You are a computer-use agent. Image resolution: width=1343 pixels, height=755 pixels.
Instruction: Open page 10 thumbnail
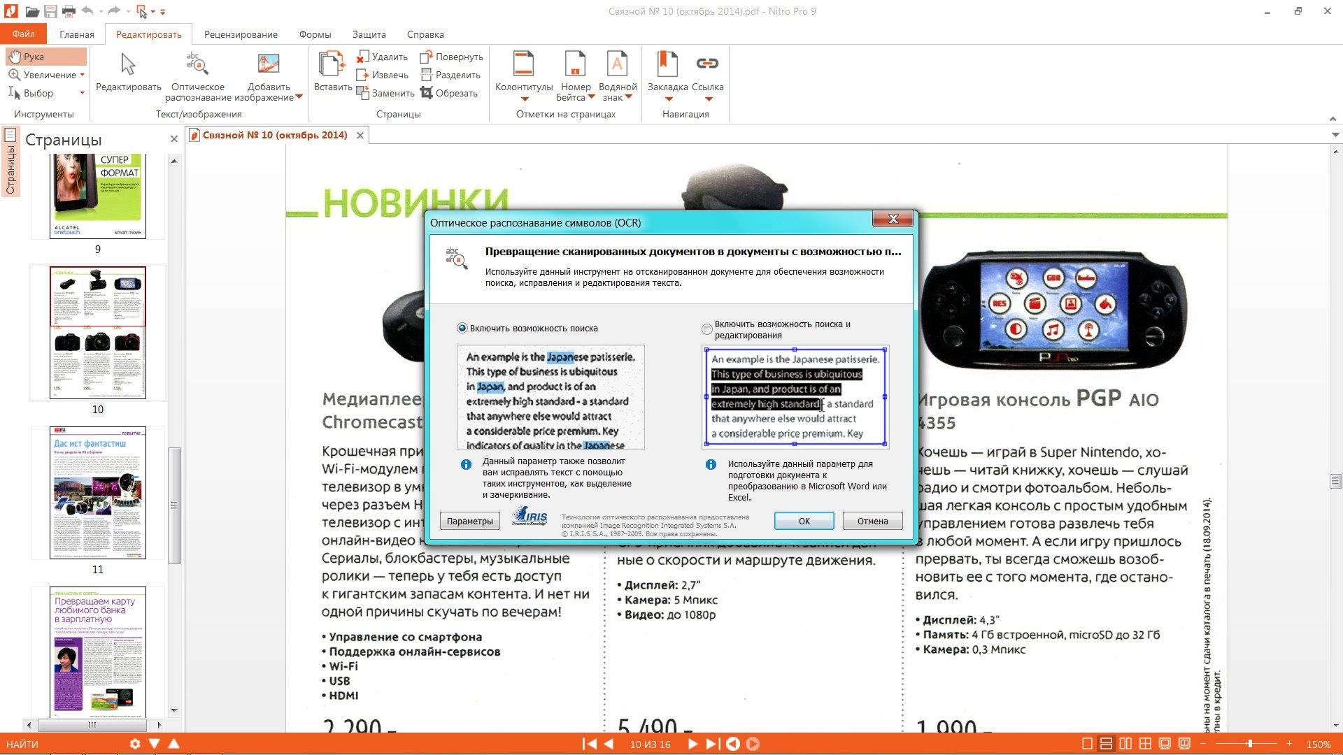tap(98, 333)
